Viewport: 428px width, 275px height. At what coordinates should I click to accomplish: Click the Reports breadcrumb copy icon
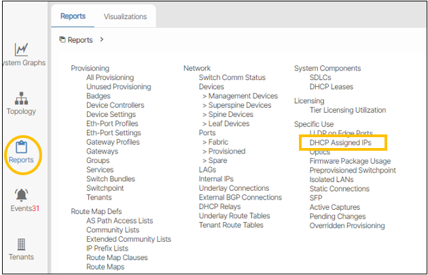coord(63,40)
